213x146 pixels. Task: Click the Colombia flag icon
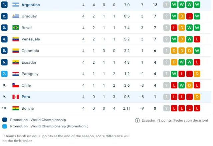(x=16, y=51)
